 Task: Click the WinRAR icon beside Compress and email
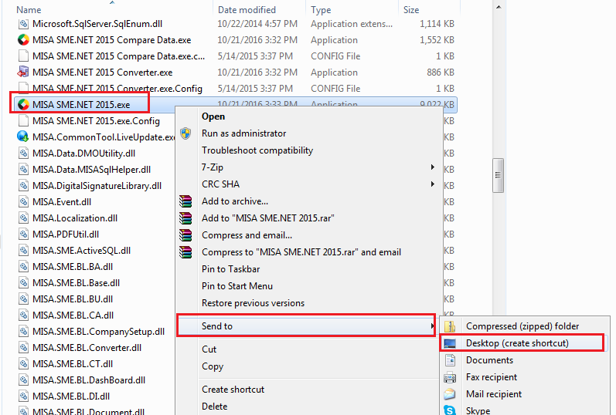[x=185, y=235]
